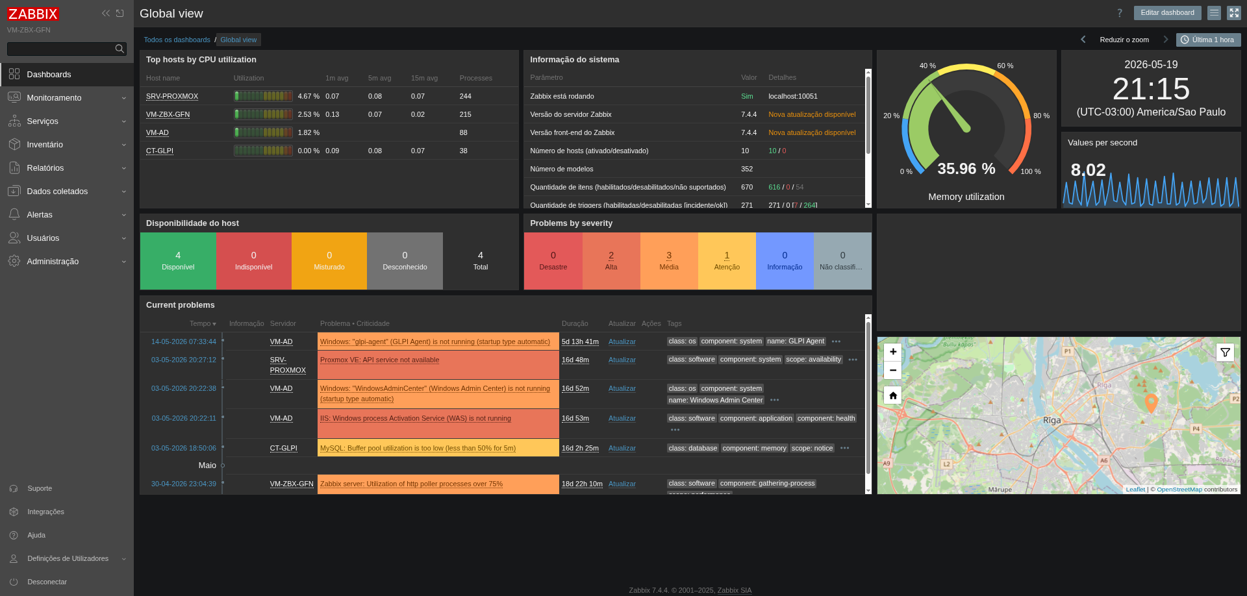Click the Desconectar power icon
1247x596 pixels.
pyautogui.click(x=14, y=582)
